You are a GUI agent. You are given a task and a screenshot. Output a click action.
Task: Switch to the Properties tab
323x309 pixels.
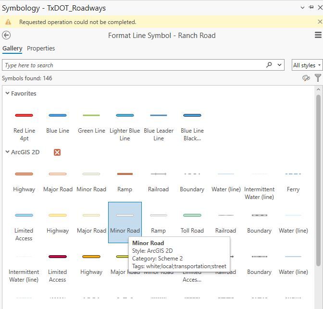[x=41, y=49]
